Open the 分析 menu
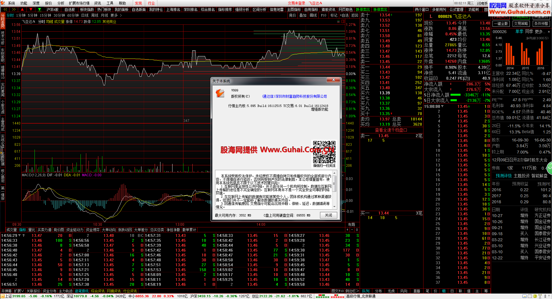The height and width of the screenshot is (299, 552). pyautogui.click(x=61, y=3)
